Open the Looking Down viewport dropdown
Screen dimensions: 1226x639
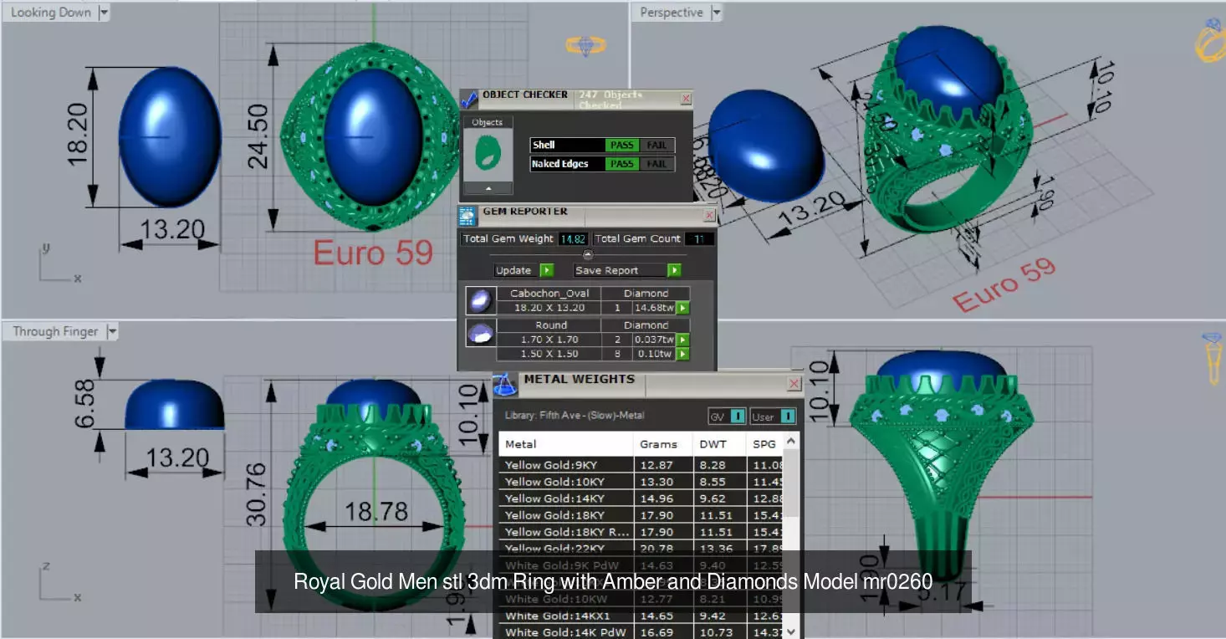point(104,13)
